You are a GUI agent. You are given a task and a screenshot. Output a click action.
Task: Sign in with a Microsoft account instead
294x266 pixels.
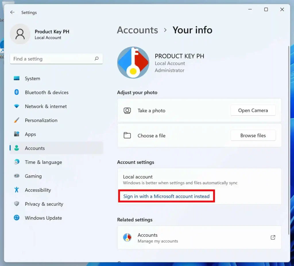(x=166, y=196)
